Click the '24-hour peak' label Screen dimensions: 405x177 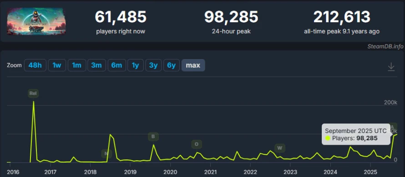231,31
